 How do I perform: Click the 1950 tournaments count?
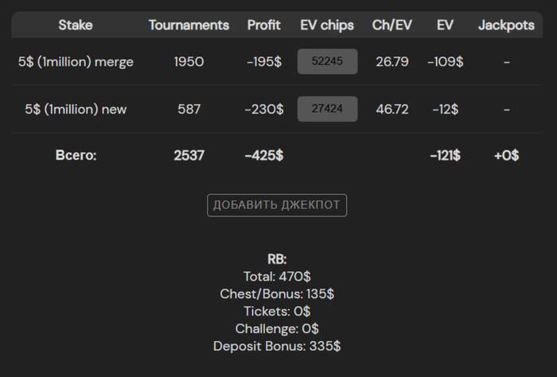click(189, 62)
